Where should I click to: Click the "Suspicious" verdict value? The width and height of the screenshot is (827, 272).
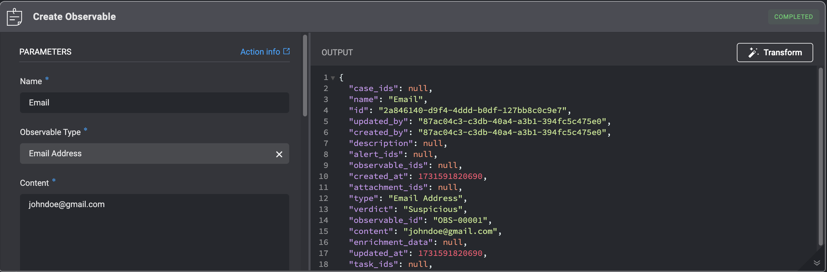pos(433,209)
